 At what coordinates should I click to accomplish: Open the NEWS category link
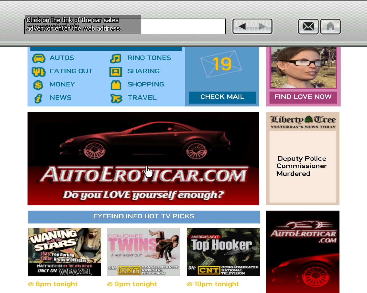point(60,98)
